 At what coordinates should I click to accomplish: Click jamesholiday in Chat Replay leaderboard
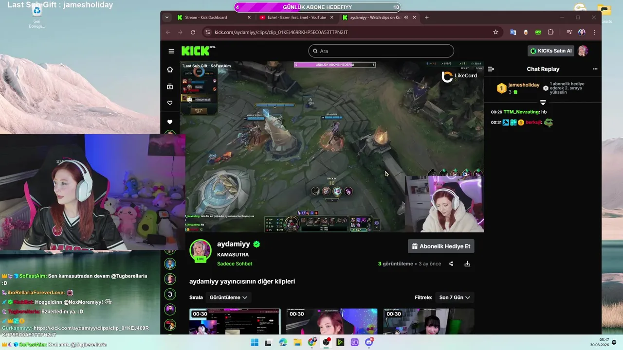pos(524,85)
